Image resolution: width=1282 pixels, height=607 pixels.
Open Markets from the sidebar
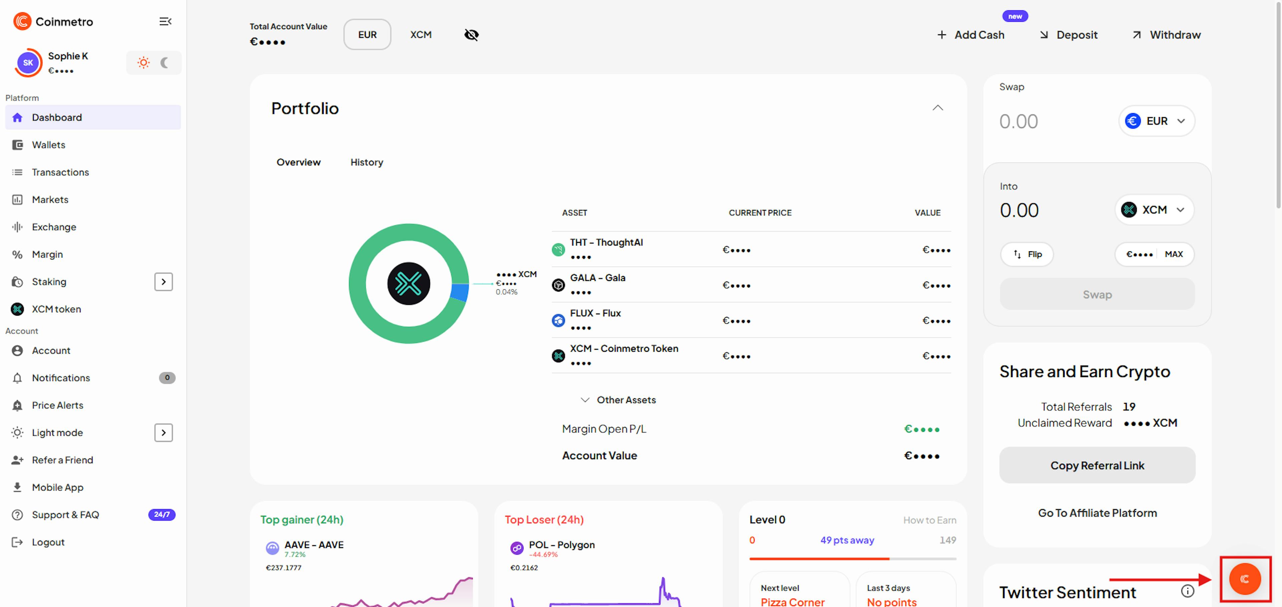click(50, 200)
